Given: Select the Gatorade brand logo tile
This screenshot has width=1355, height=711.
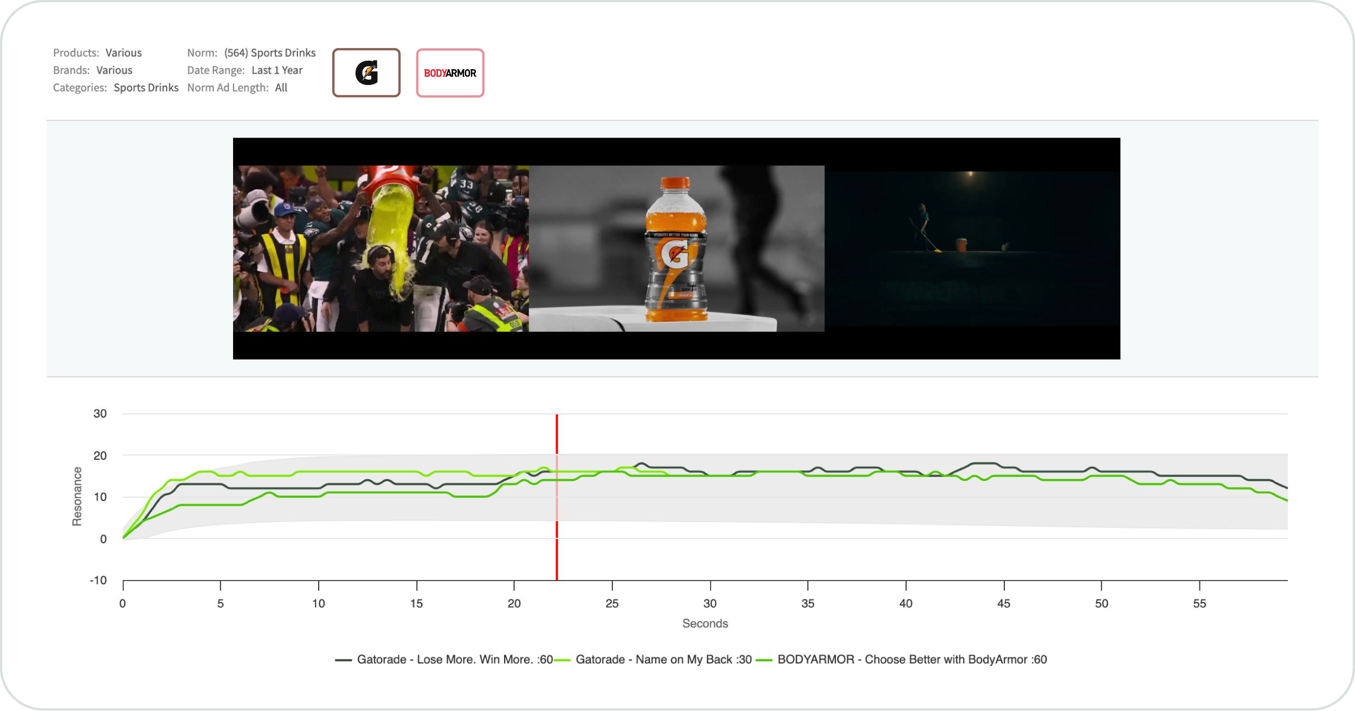Looking at the screenshot, I should tap(366, 73).
